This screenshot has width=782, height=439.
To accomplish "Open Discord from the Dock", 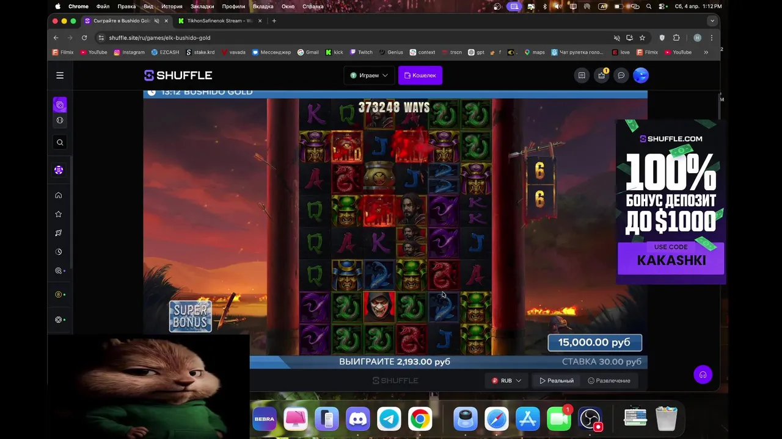I will pyautogui.click(x=357, y=419).
